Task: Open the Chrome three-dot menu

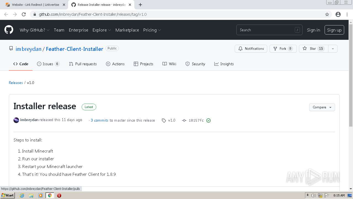Action: [x=347, y=14]
